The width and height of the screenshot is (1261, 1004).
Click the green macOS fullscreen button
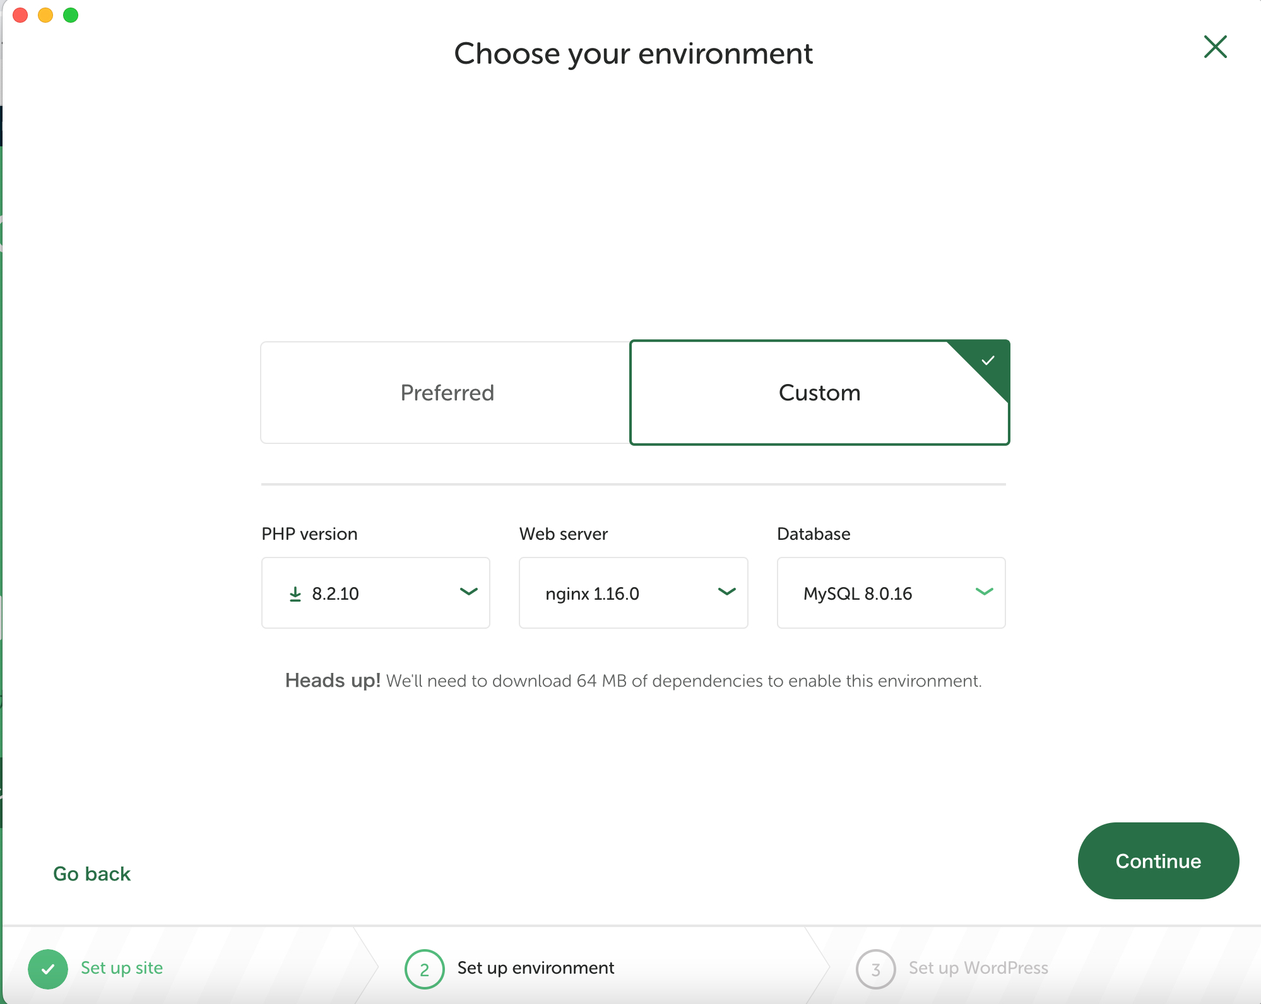[x=71, y=15]
